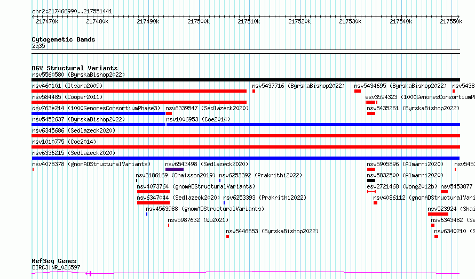Screen dimensions: 475x279
Task: Open the esv2721468 (Wong2012b) label
Action: coord(402,186)
